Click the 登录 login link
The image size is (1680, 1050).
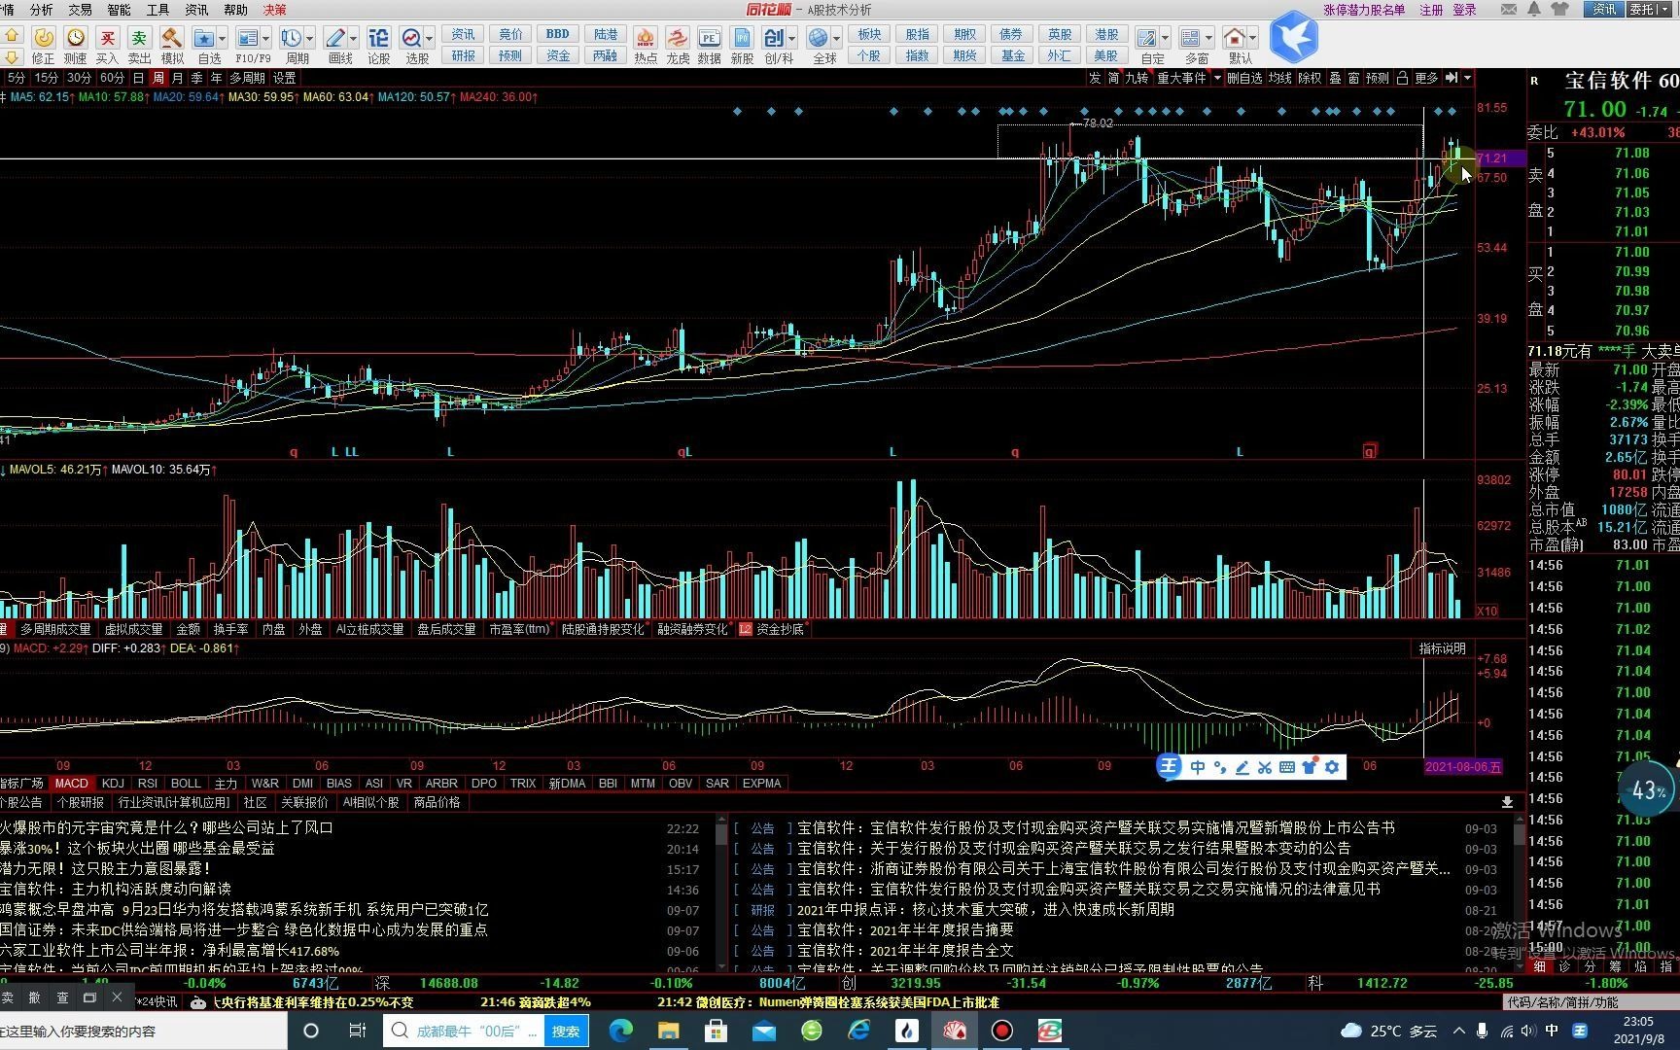tap(1464, 9)
